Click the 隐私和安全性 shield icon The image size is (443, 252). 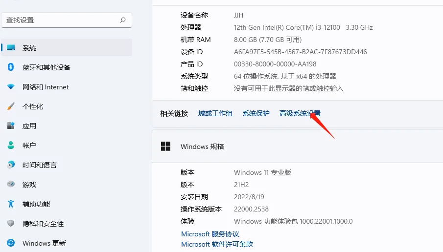click(x=11, y=223)
